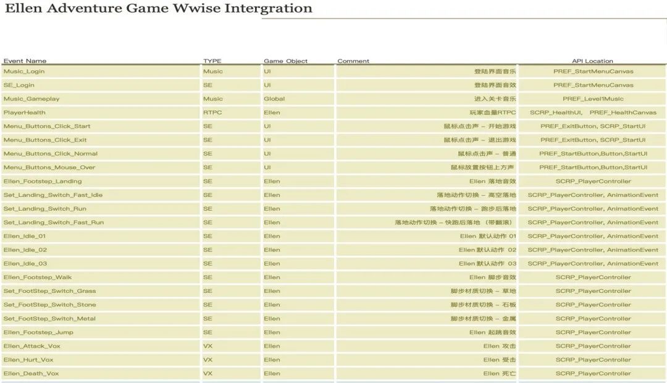
Task: Select the 'TYPE' column header
Action: click(x=212, y=61)
